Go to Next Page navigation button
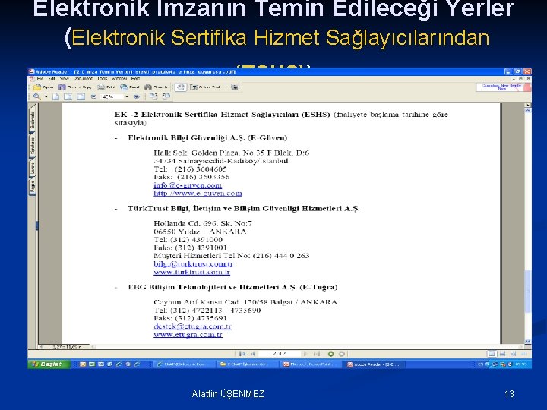547x410 pixels. click(305, 354)
